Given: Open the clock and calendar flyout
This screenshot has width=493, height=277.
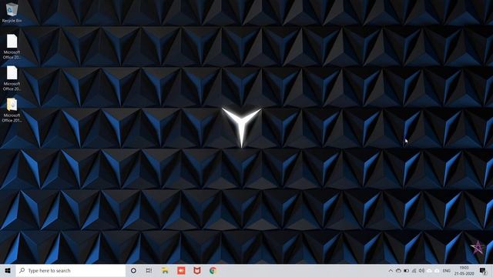Looking at the screenshot, I should (x=464, y=270).
